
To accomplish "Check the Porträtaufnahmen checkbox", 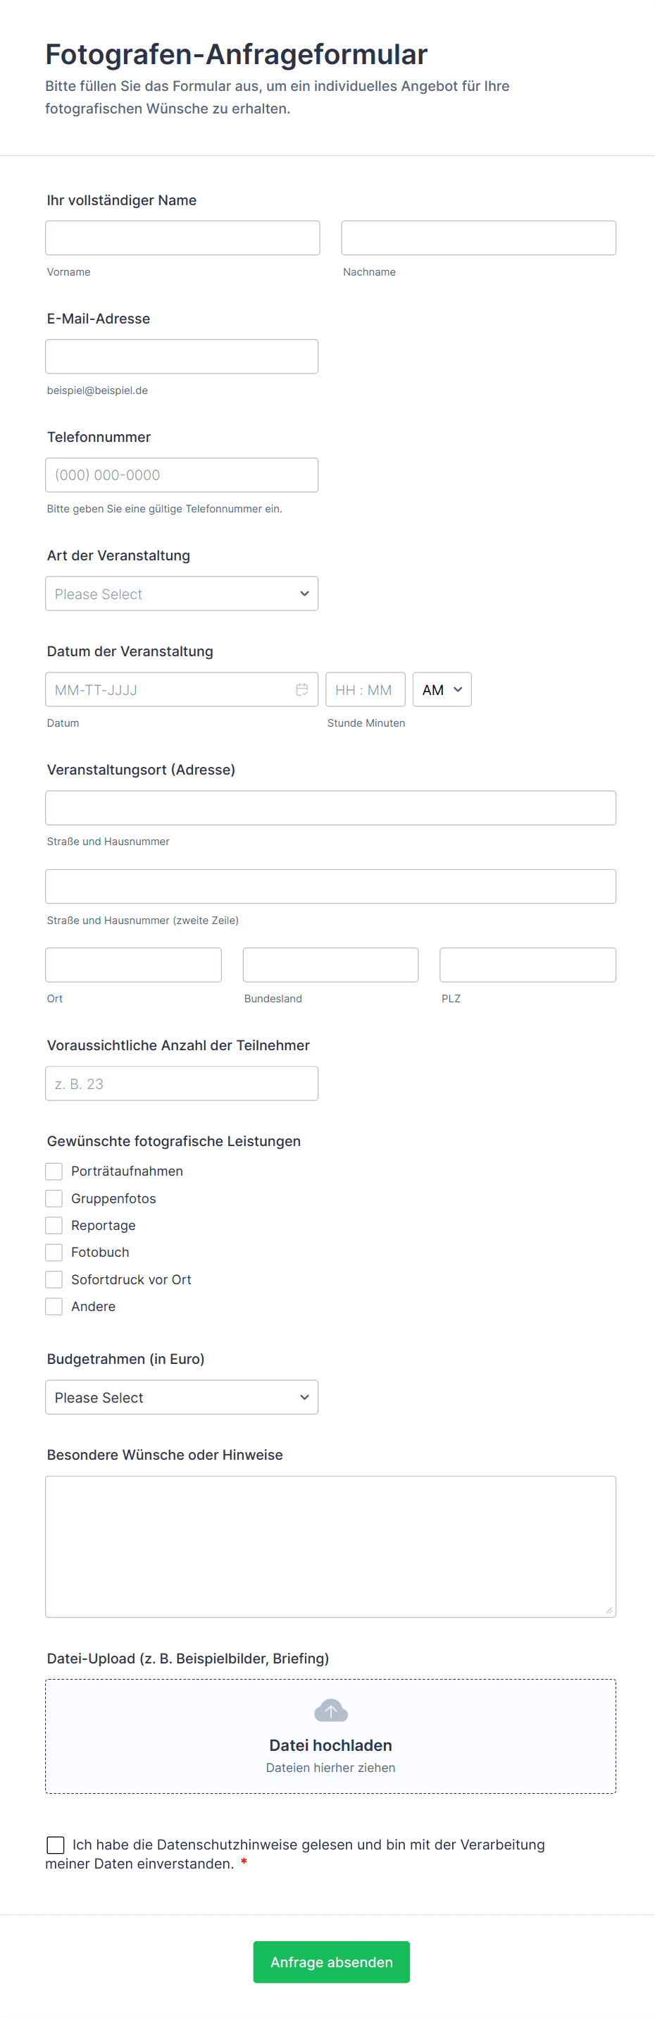I will point(54,1171).
